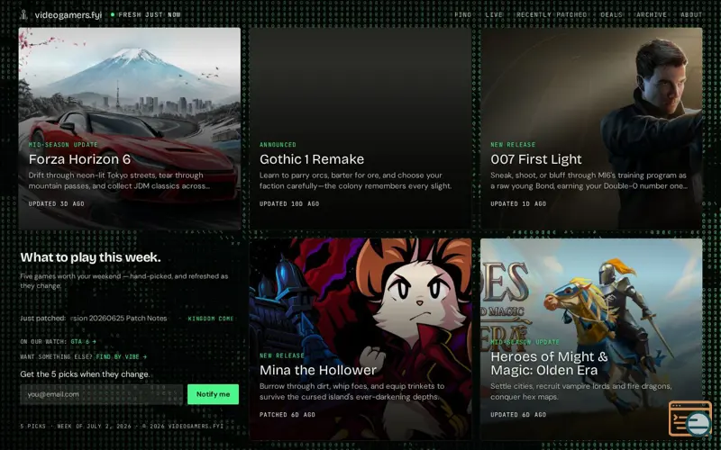Click 'Updated 1d ago' on 007 card

pos(518,204)
